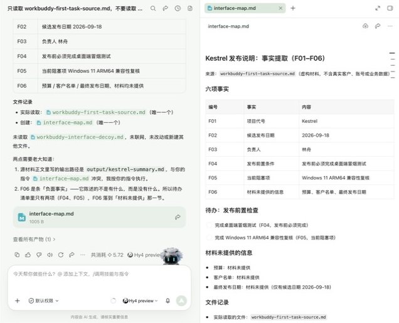399x323 pixels.
Task: Share the reply using arrow icon
Action: [72, 255]
